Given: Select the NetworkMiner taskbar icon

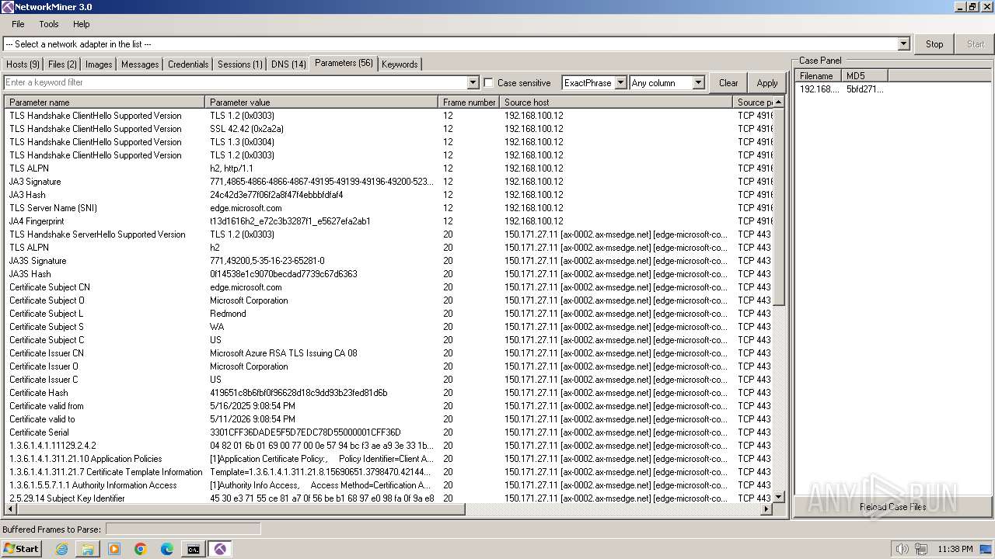Looking at the screenshot, I should [x=221, y=549].
